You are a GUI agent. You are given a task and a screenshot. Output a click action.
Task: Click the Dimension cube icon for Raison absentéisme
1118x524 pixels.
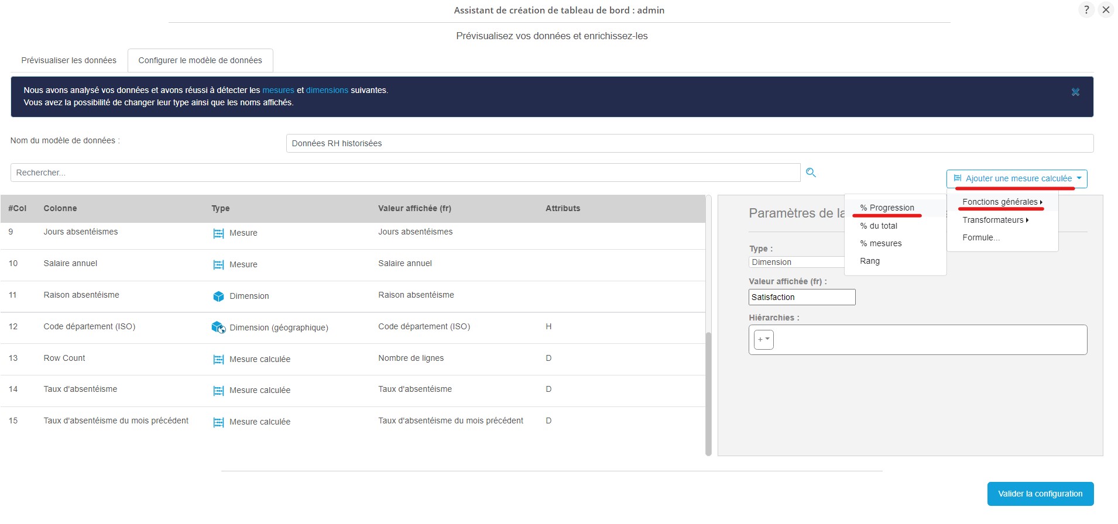(218, 297)
